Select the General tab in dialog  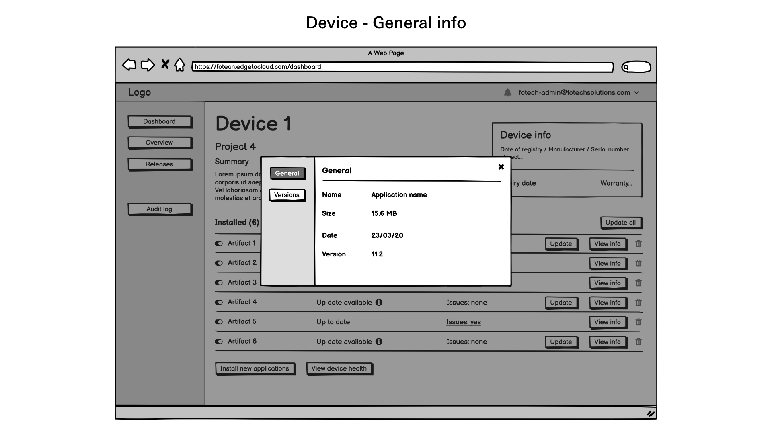(287, 173)
